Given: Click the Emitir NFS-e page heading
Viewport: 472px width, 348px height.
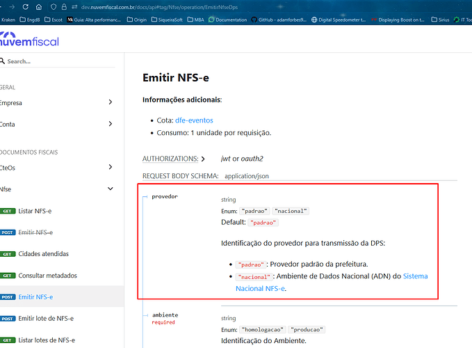Looking at the screenshot, I should coord(176,77).
